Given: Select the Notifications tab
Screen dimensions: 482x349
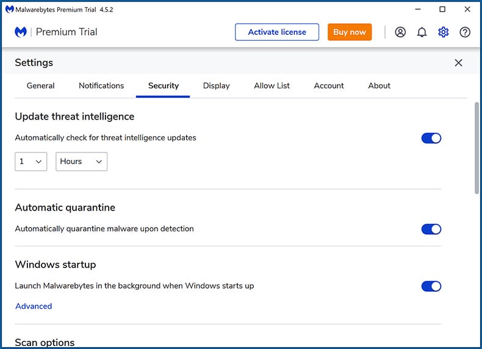Looking at the screenshot, I should (101, 86).
